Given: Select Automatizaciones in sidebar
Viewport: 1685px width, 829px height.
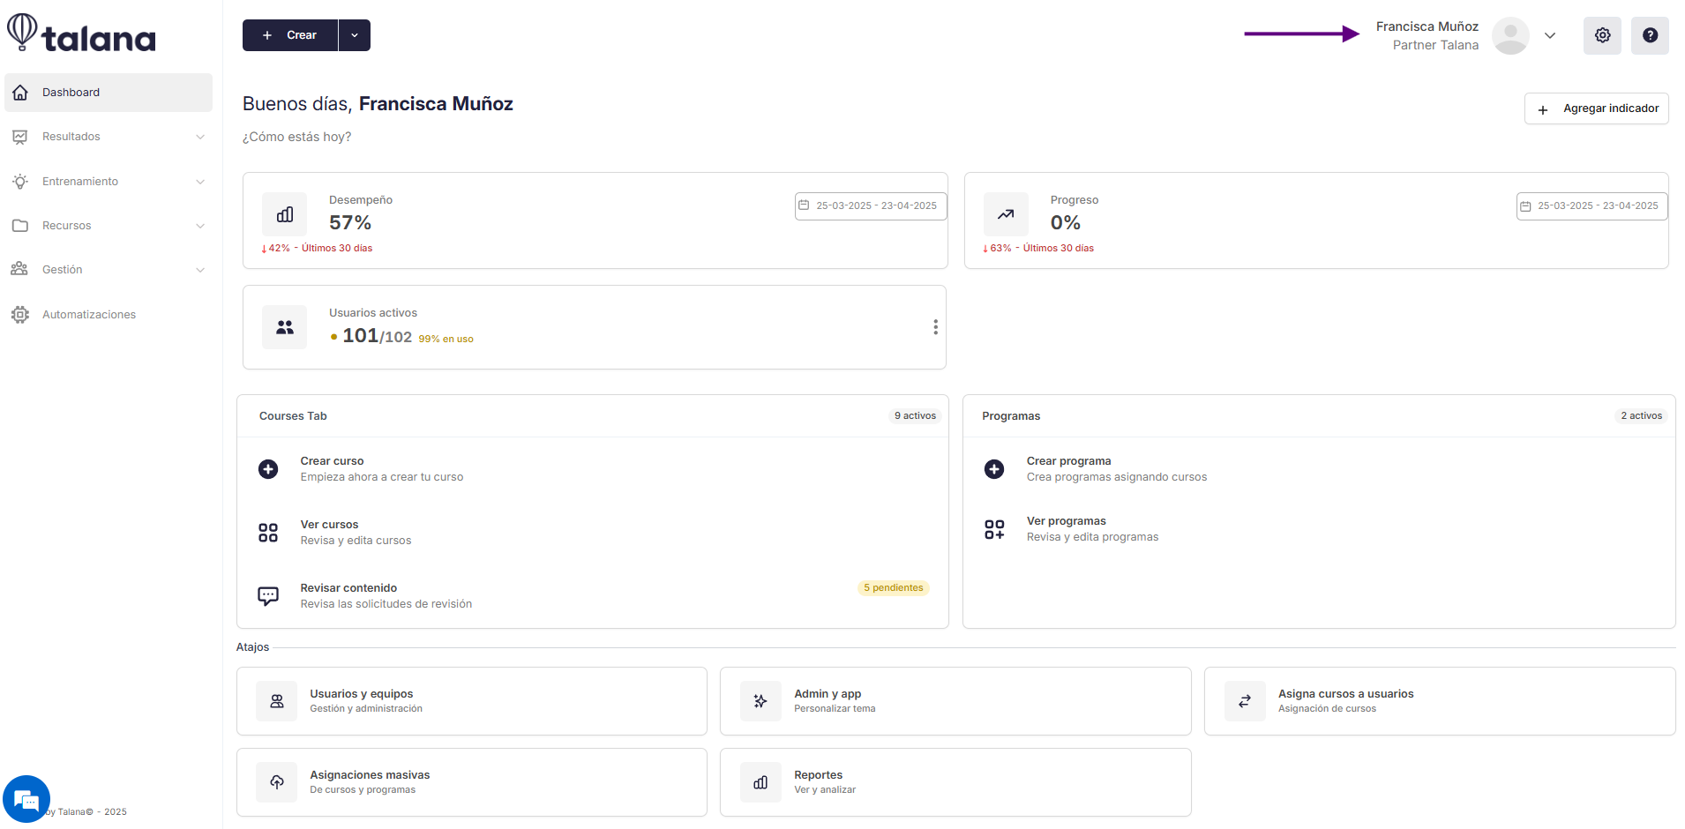Looking at the screenshot, I should [109, 315].
